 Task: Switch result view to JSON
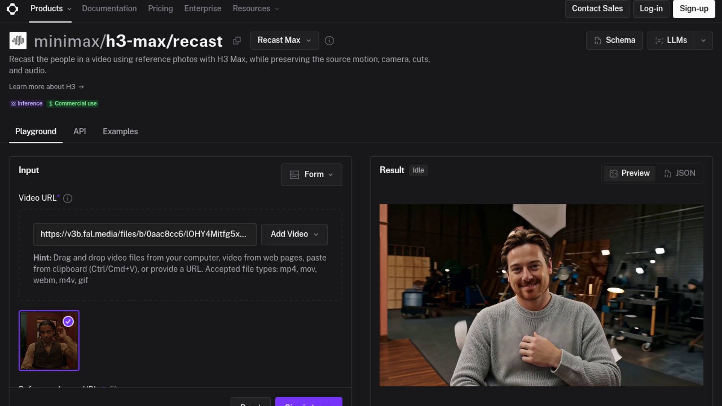tap(680, 173)
